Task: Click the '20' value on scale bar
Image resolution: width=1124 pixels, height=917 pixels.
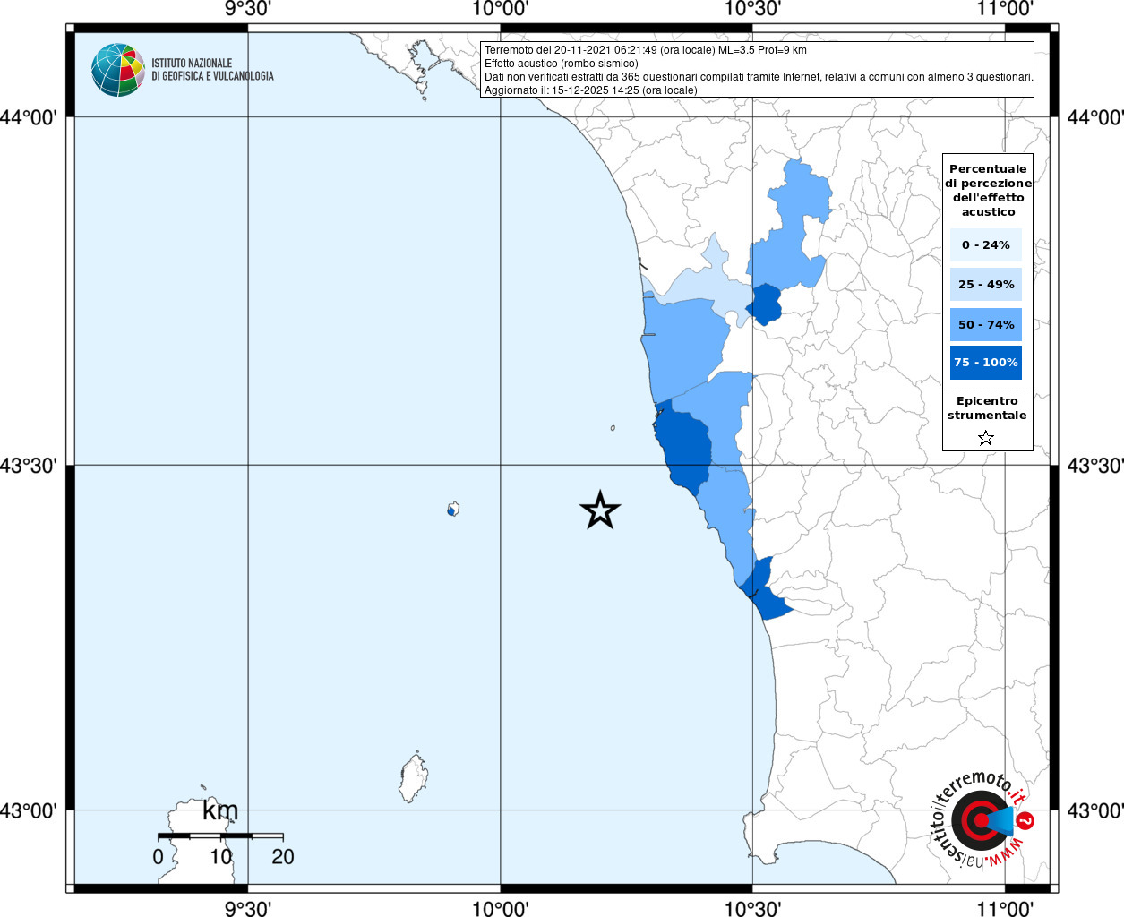Action: pyautogui.click(x=283, y=857)
